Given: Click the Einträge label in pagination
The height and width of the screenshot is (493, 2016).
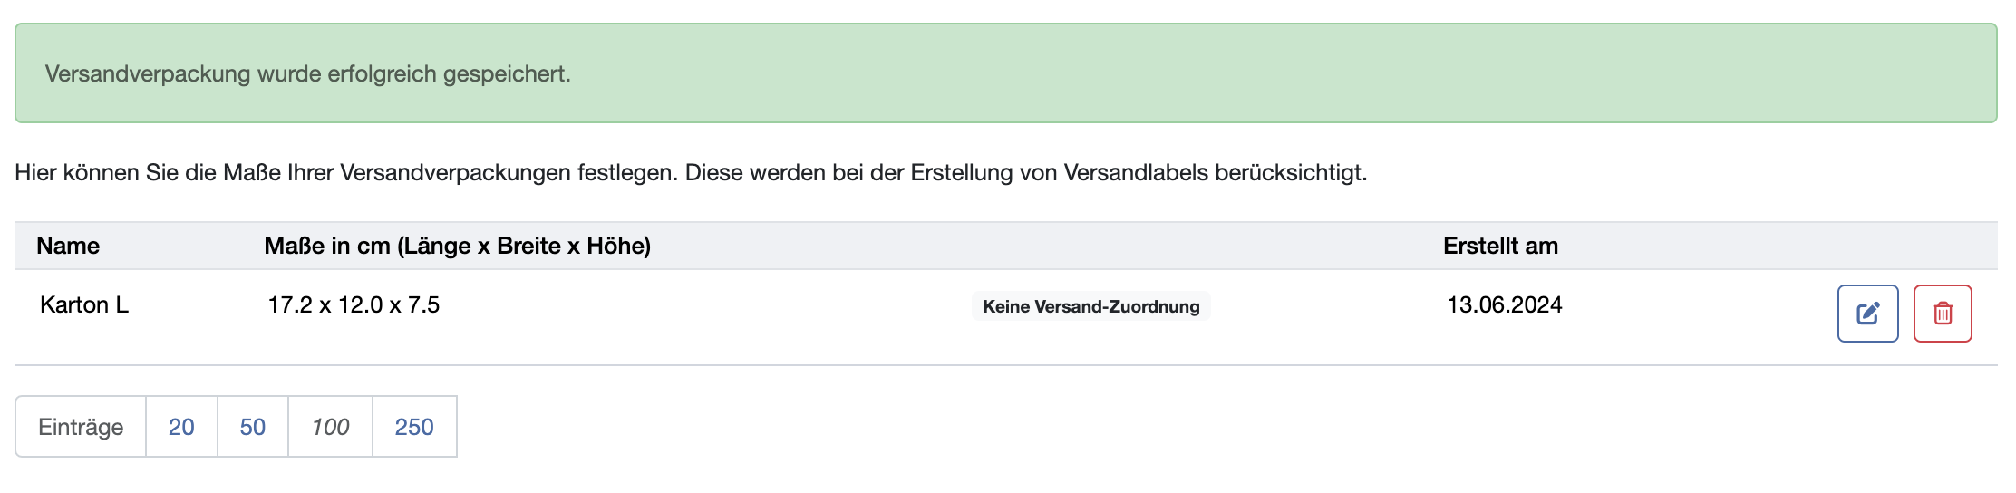Looking at the screenshot, I should (81, 427).
